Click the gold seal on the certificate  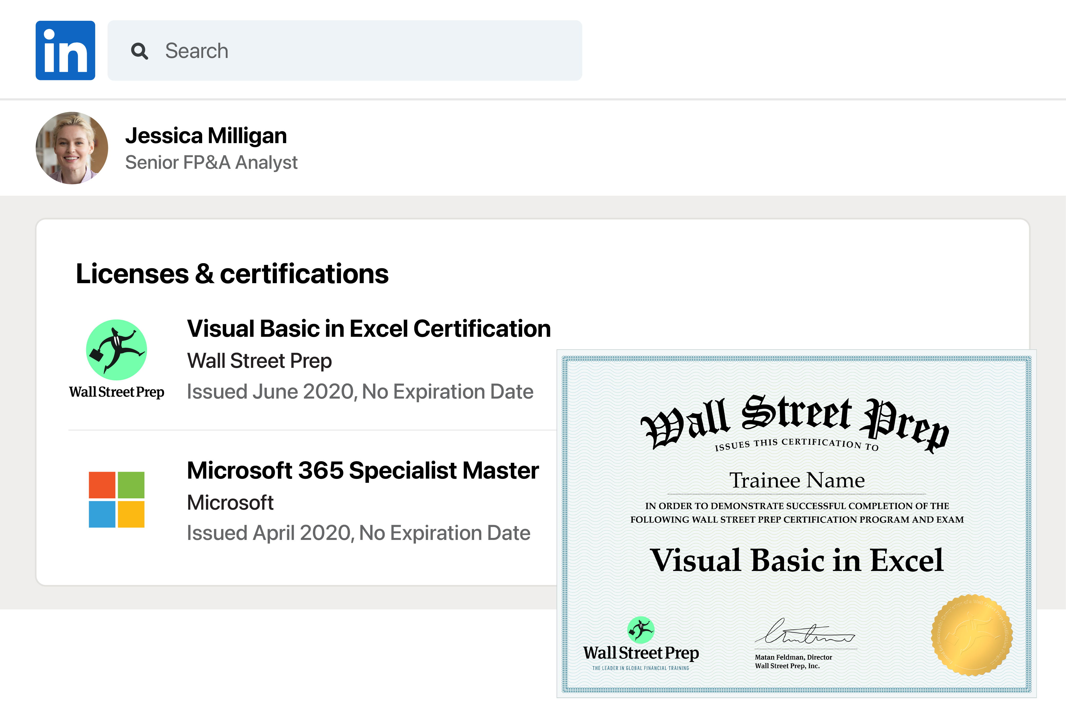click(x=972, y=635)
